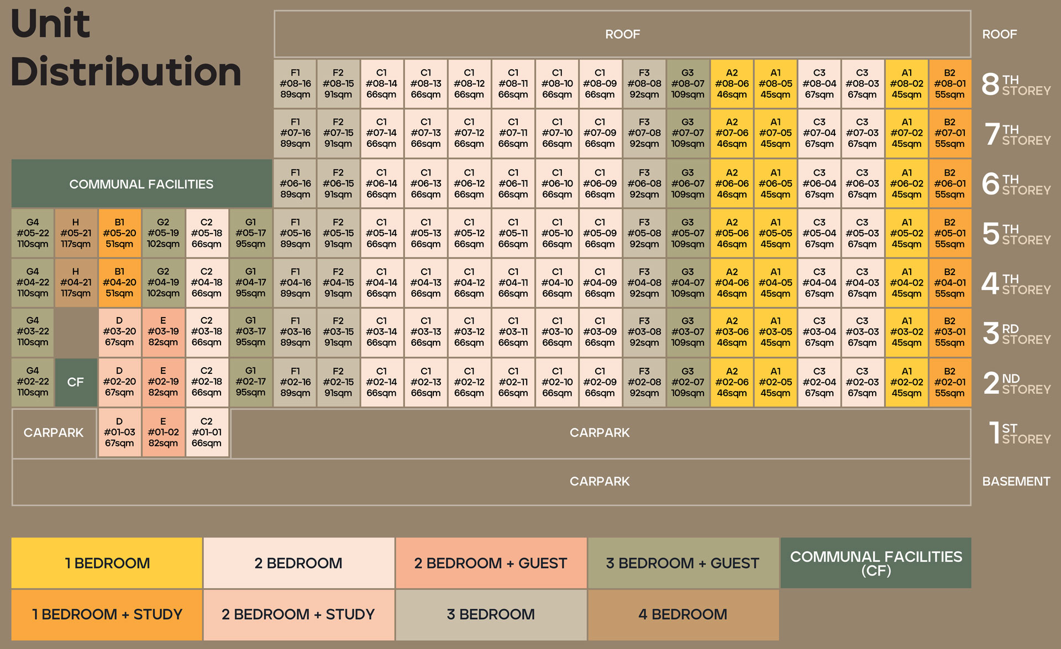
Task: Click unit C1 #06-09 66sqm
Action: coord(600,183)
